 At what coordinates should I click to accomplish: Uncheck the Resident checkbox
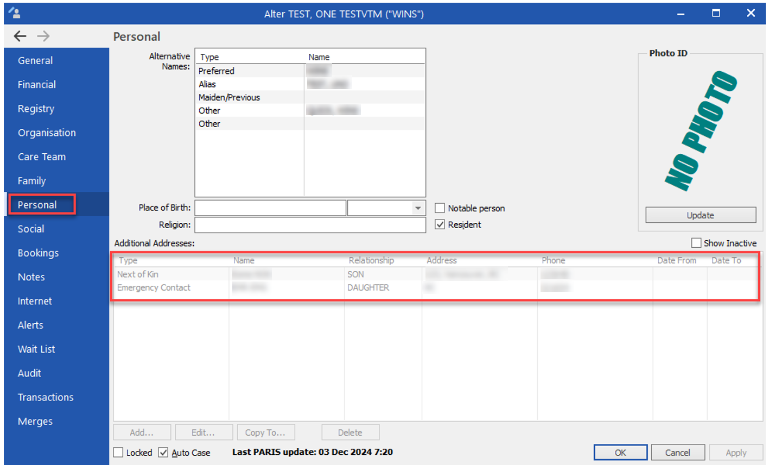tap(440, 224)
